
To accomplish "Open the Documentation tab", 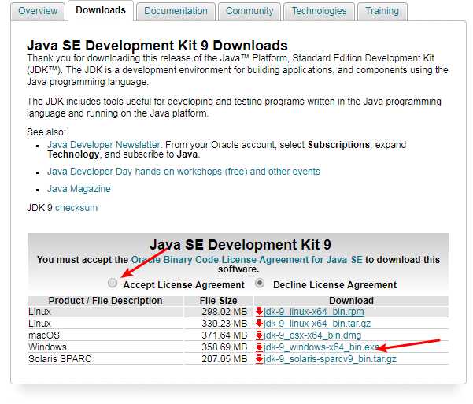I will pos(176,11).
